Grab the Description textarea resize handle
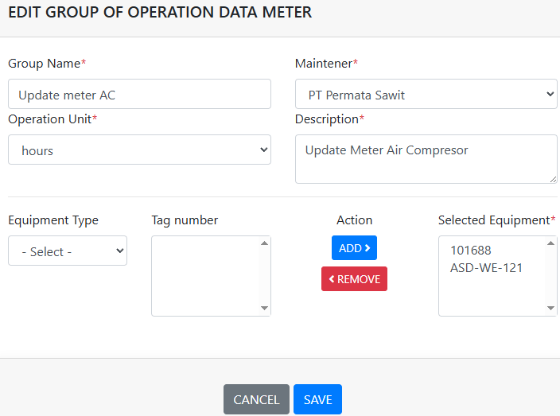The image size is (560, 416). click(x=553, y=179)
